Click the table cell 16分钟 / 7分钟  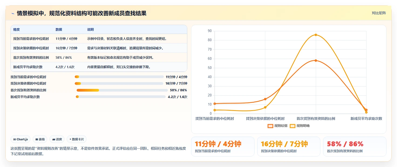click(x=66, y=48)
